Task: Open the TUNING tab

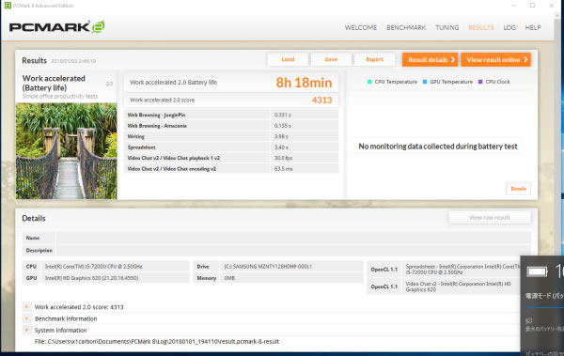Action: pos(447,27)
